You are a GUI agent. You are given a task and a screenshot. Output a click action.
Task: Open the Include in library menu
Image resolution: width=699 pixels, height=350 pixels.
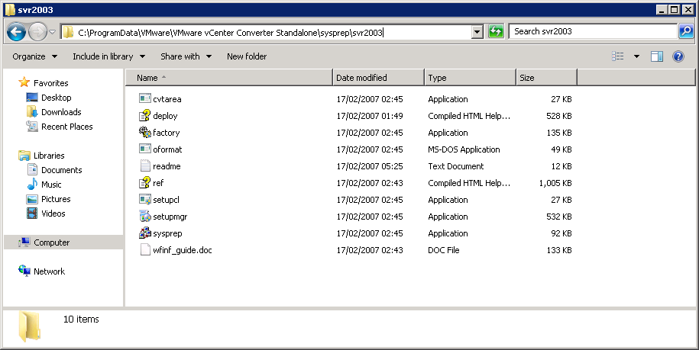point(108,56)
